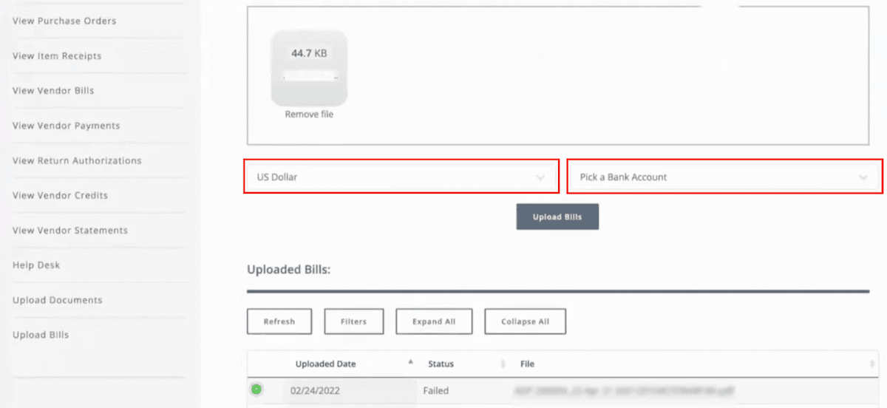Open the Pick a Bank Account dropdown
This screenshot has width=887, height=408.
tap(724, 177)
